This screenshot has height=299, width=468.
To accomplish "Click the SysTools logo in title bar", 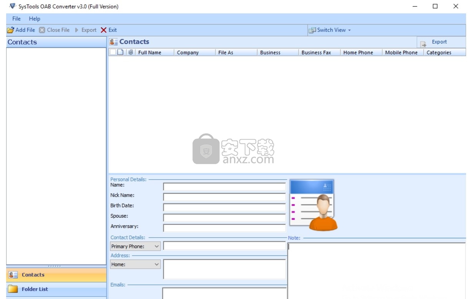I will [x=13, y=6].
